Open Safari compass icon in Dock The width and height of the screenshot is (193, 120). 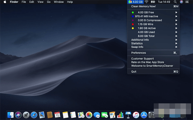pyautogui.click(x=34, y=115)
